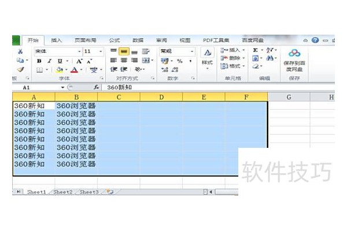This screenshot has height=231, width=347.
Task: Click the Cut scissors icon
Action: 20,51
